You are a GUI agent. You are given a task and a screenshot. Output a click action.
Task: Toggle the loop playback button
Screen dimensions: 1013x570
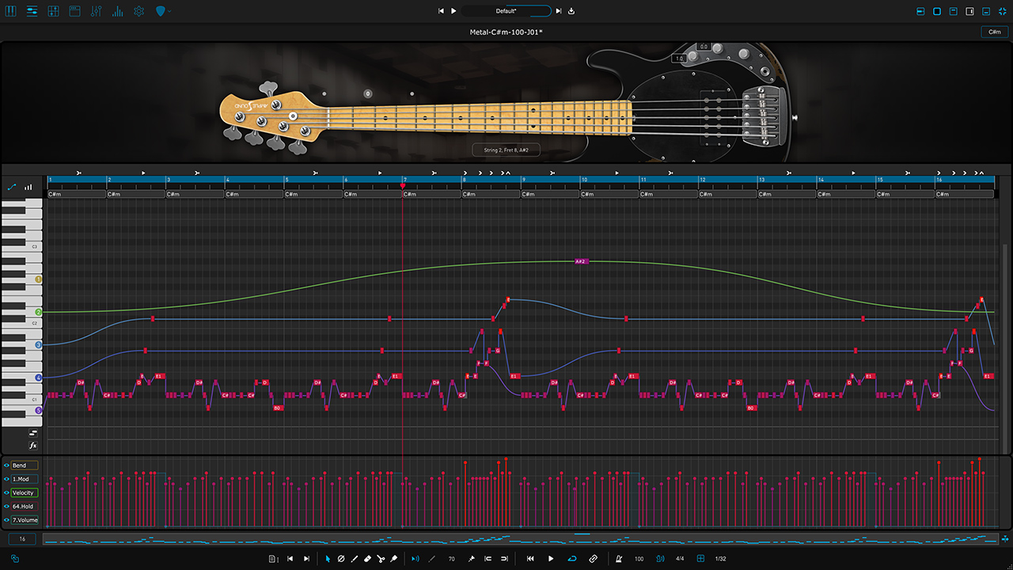pyautogui.click(x=572, y=559)
